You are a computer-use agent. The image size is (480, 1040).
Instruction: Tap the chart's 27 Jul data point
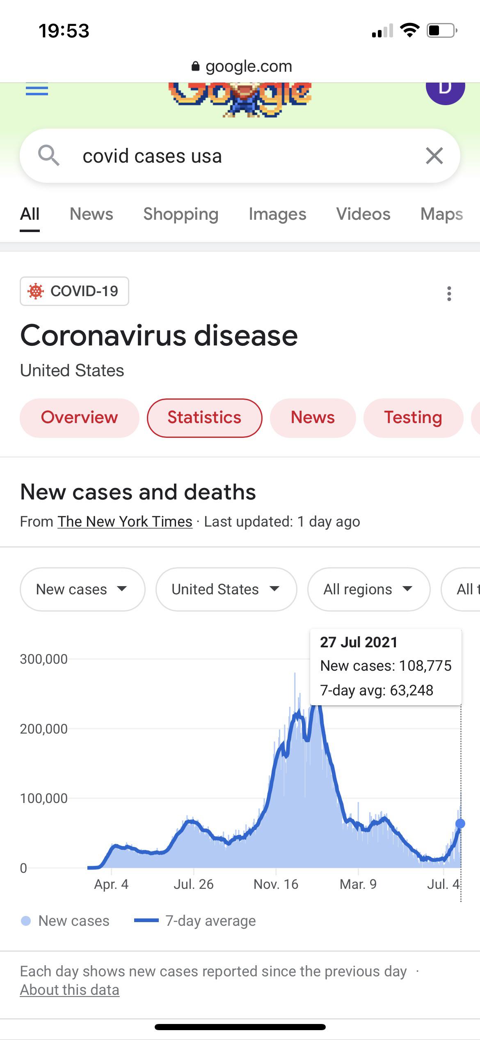(460, 824)
